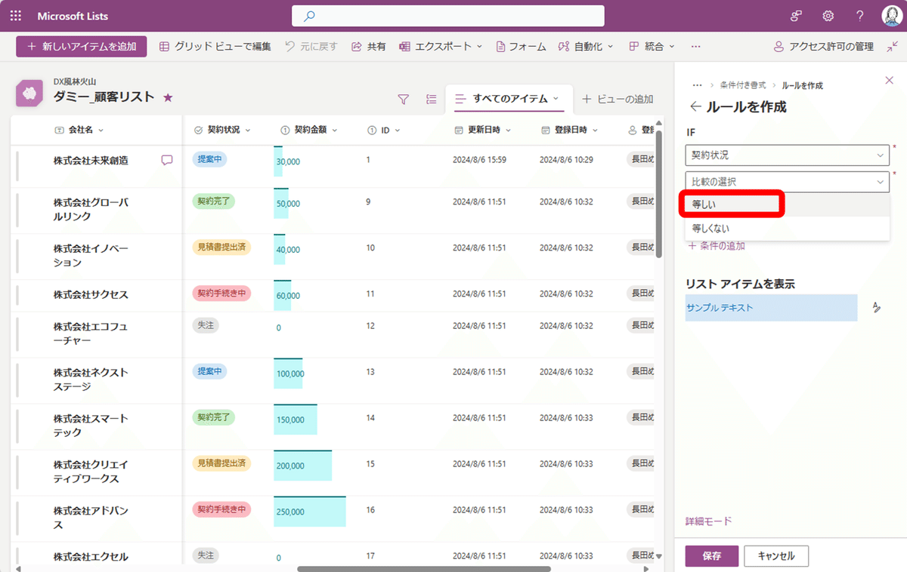
Task: Click the 250,000 data bar
Action: coord(310,512)
